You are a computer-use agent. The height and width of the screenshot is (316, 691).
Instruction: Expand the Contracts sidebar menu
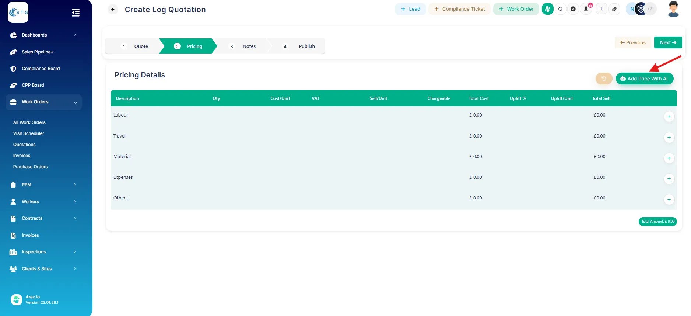(43, 218)
